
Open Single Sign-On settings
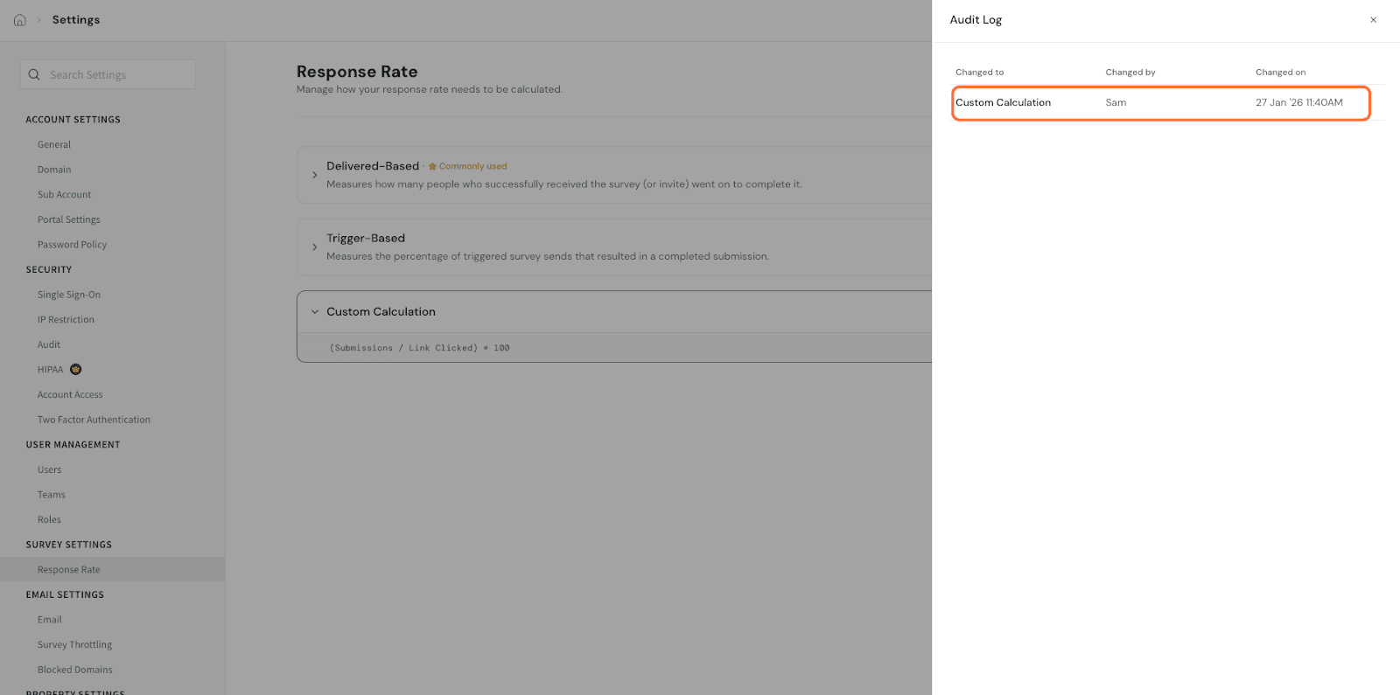tap(69, 295)
